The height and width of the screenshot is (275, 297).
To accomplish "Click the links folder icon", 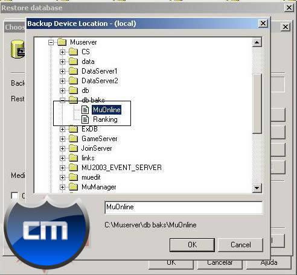I will 74,158.
